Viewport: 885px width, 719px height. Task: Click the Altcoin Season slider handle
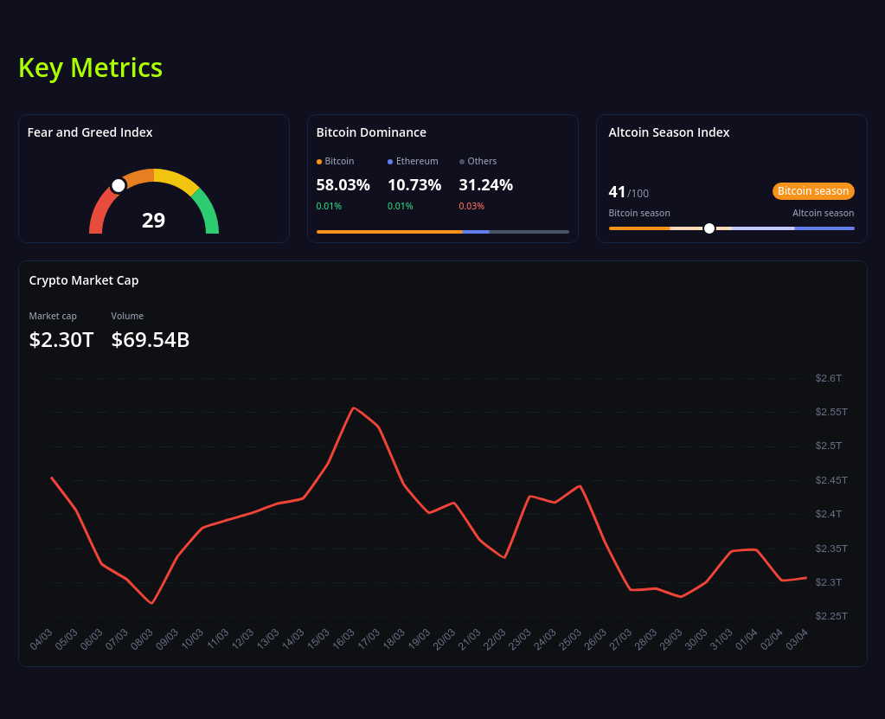(709, 228)
